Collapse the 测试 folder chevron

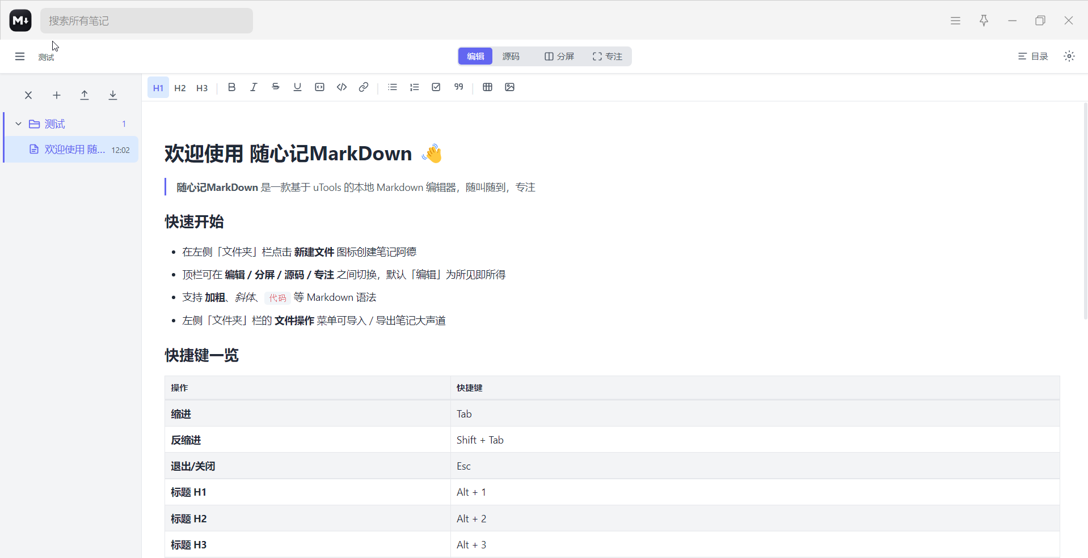[x=18, y=124]
